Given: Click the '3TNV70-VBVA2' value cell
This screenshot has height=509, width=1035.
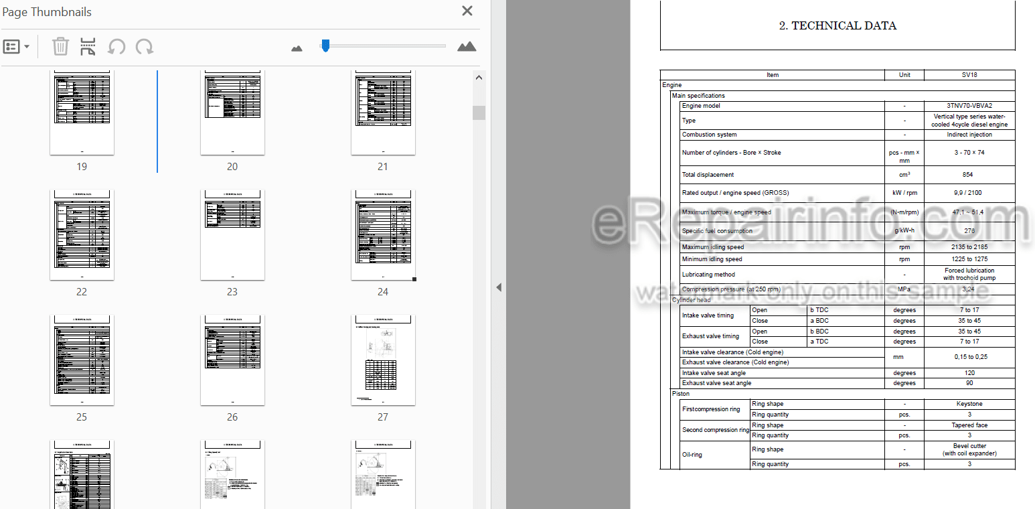Looking at the screenshot, I should (x=969, y=106).
